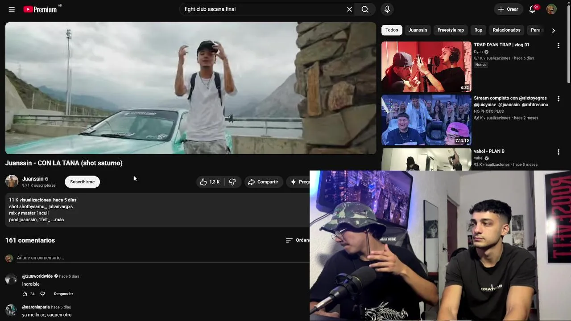The height and width of the screenshot is (321, 571).
Task: Select the Freestyle rap filter chip
Action: click(451, 30)
